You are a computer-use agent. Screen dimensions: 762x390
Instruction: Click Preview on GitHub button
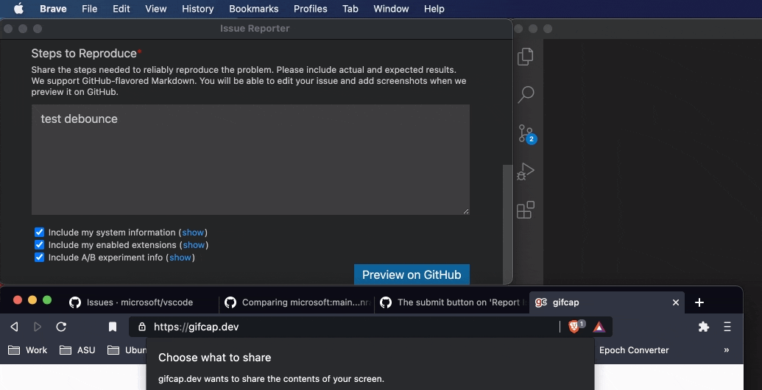(412, 274)
